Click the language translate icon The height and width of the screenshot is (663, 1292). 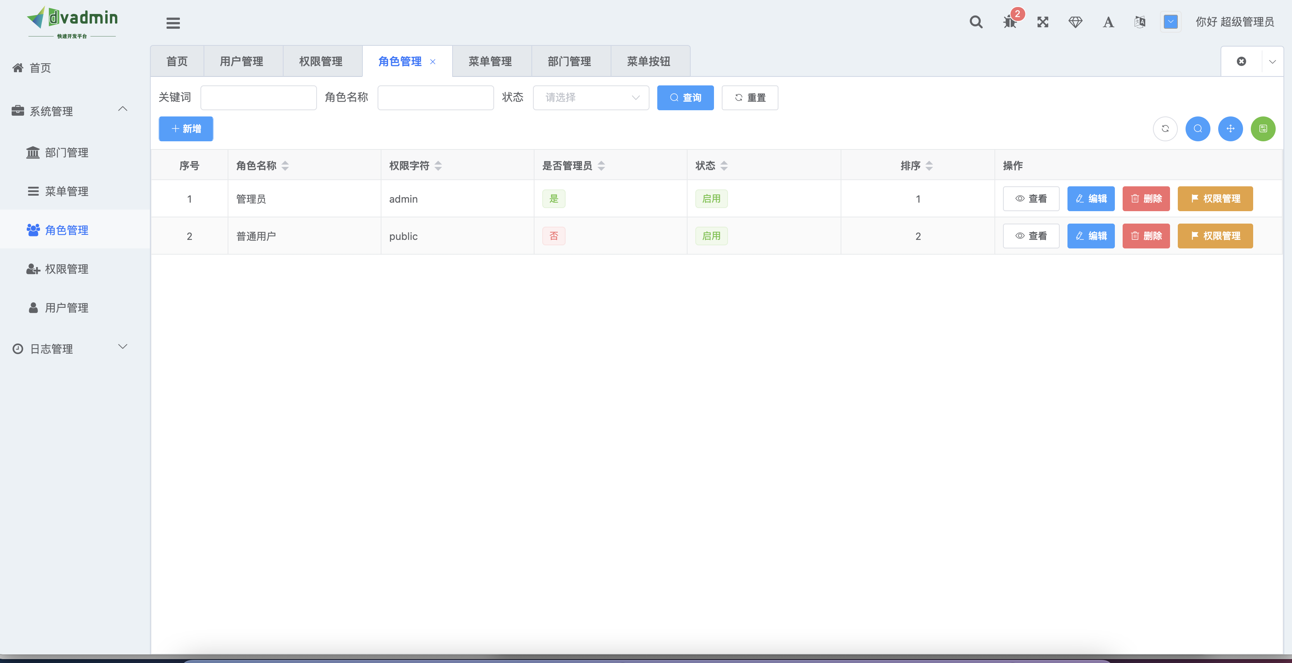(x=1139, y=22)
